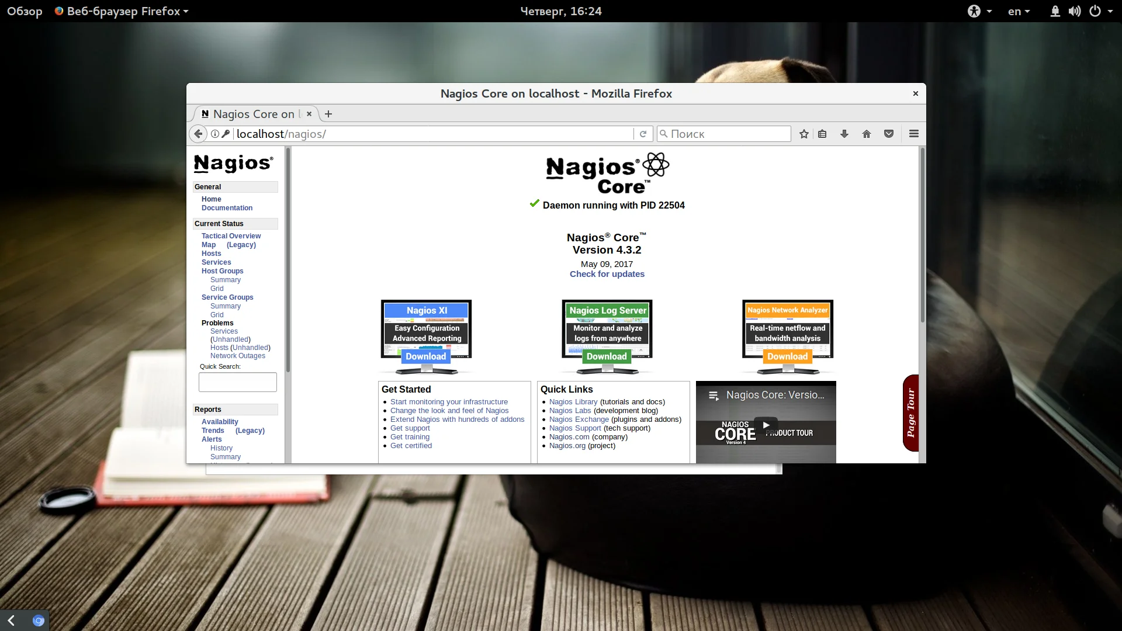
Task: Open Firefox hamburger menu
Action: [914, 134]
